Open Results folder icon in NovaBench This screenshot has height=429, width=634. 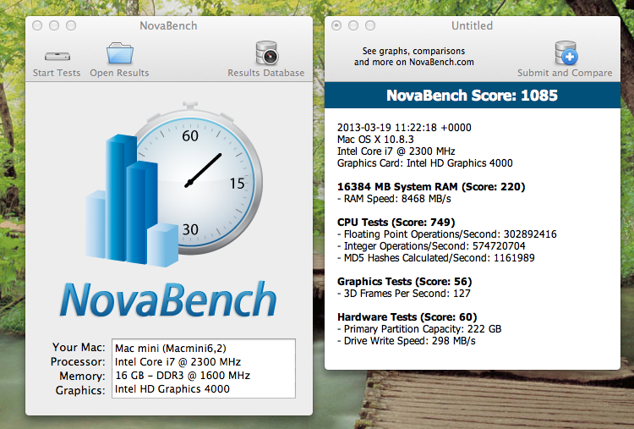(120, 53)
